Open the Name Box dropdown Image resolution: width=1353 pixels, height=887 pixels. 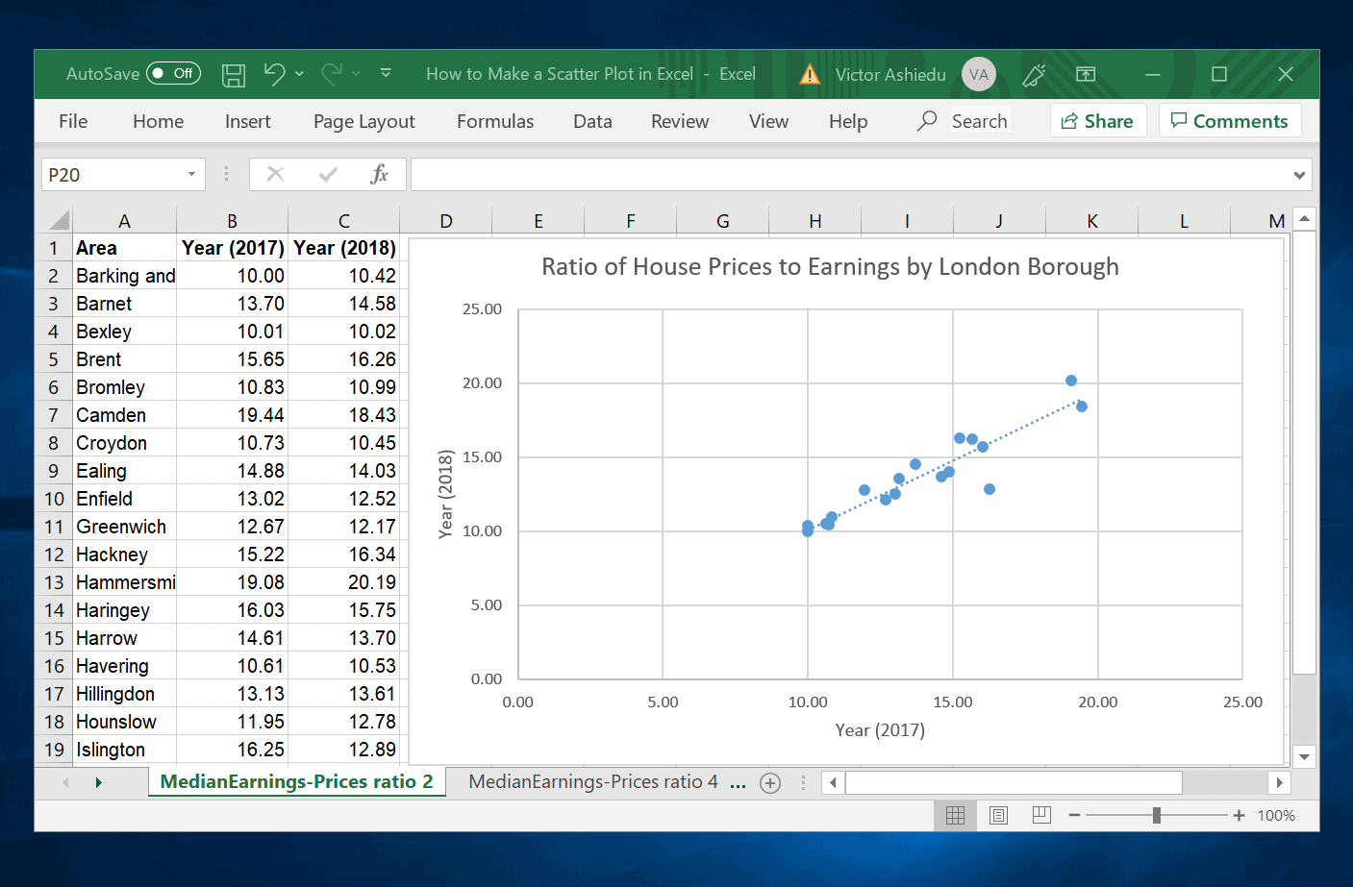[x=188, y=174]
